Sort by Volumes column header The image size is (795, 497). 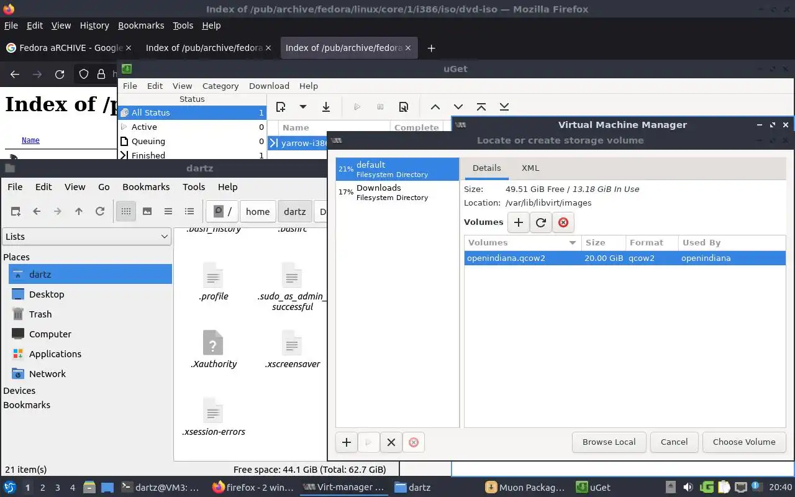coord(522,243)
